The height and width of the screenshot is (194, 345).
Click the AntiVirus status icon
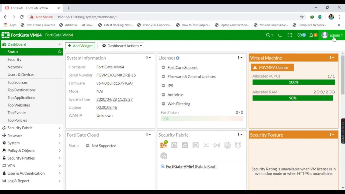(x=163, y=95)
